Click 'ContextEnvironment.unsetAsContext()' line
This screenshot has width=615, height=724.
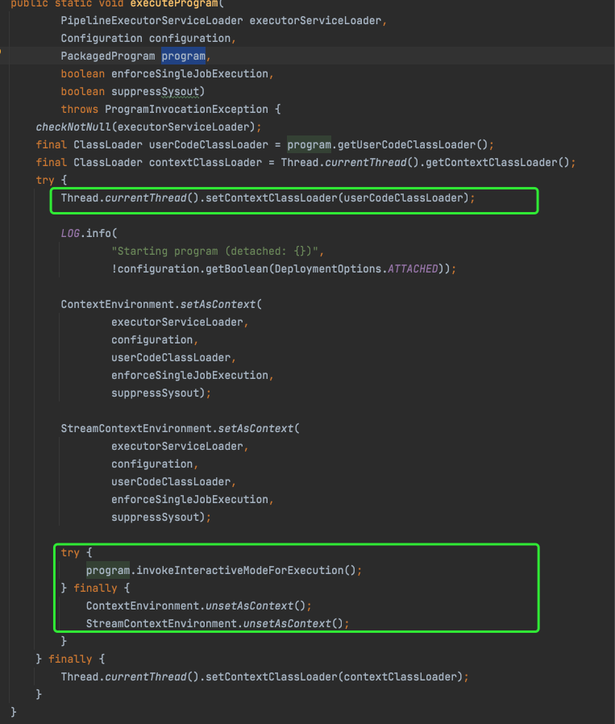199,606
